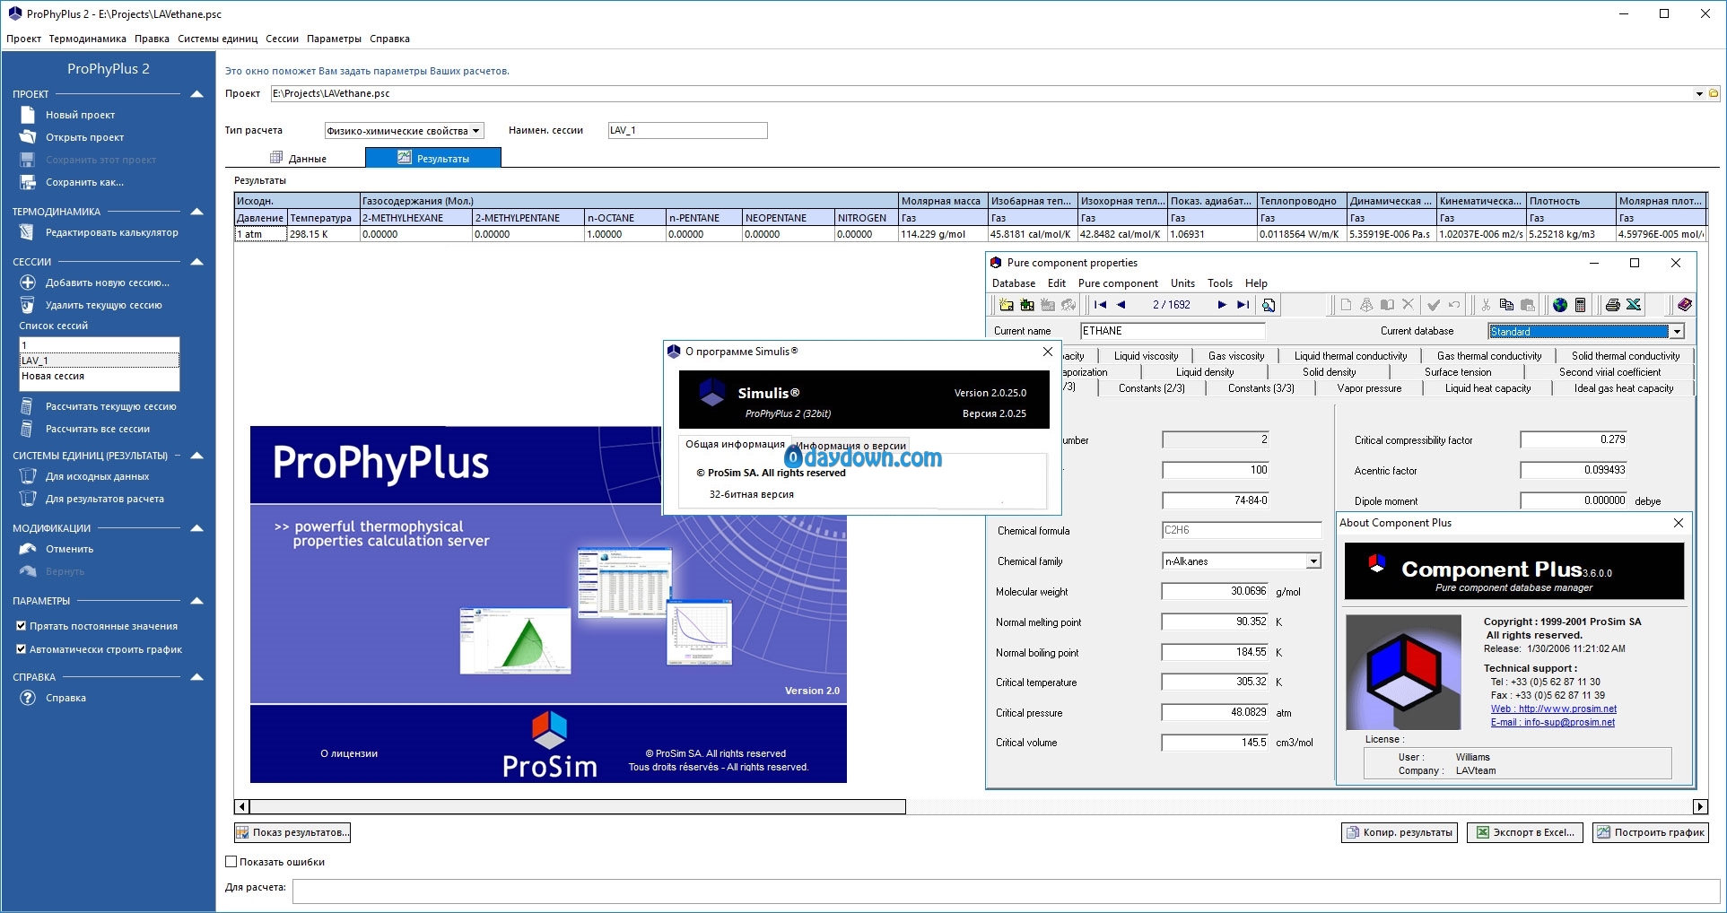Click the Save as (Сохранить как...) disk icon
The image size is (1727, 913).
click(28, 182)
